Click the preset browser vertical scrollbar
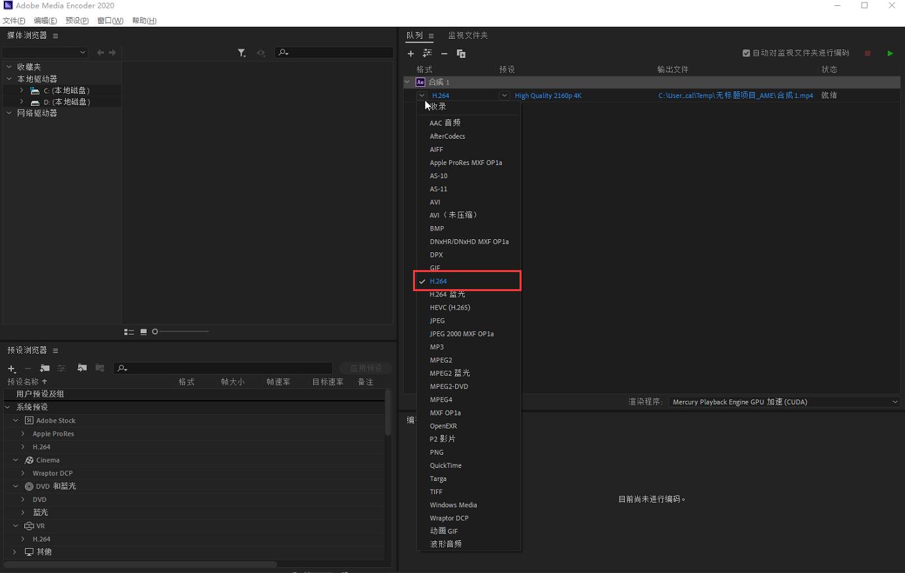Screen dimensions: 905x573 click(x=388, y=412)
